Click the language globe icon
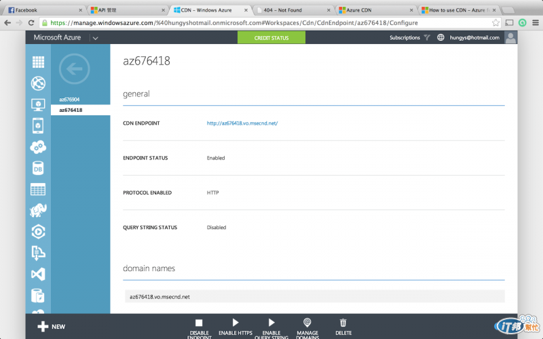This screenshot has height=339, width=543. pos(441,37)
